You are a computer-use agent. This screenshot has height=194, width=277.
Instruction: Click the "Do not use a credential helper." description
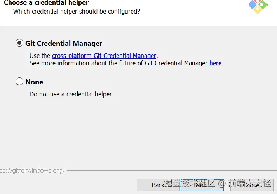tap(71, 94)
